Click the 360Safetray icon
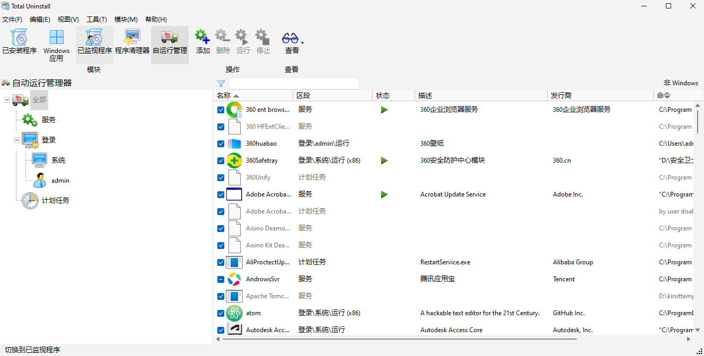704x356 pixels. click(234, 161)
